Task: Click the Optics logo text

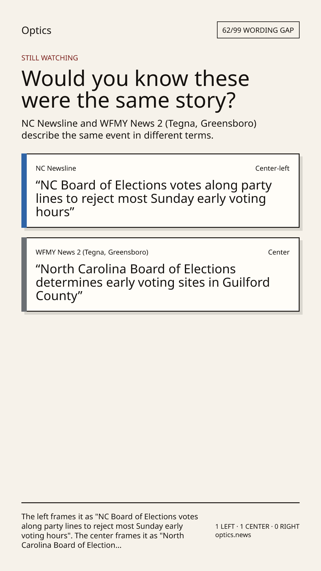Action: 36,30
